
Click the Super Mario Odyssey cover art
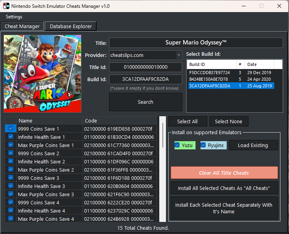(42, 74)
